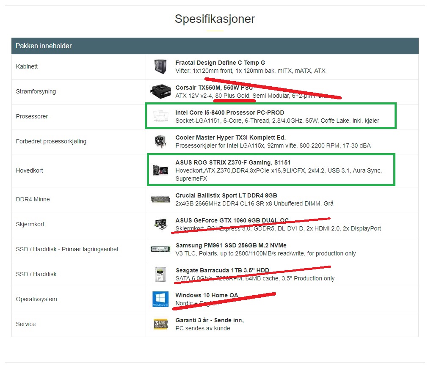Click the Spesifikasjoner heading
This screenshot has height=365, width=428.
[x=215, y=19]
